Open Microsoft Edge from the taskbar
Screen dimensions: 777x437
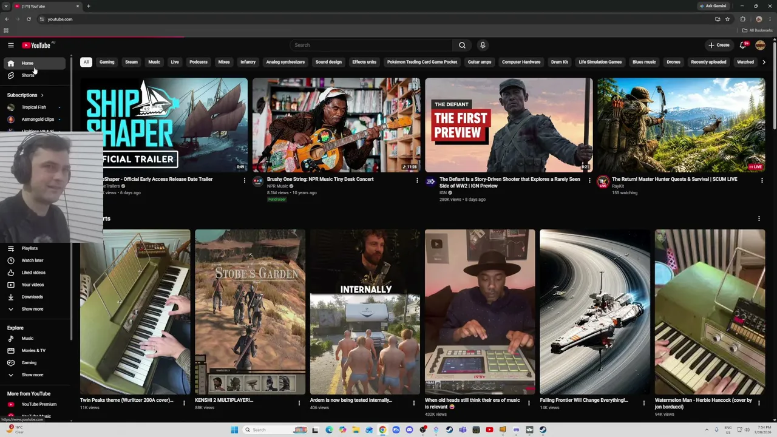tap(329, 430)
